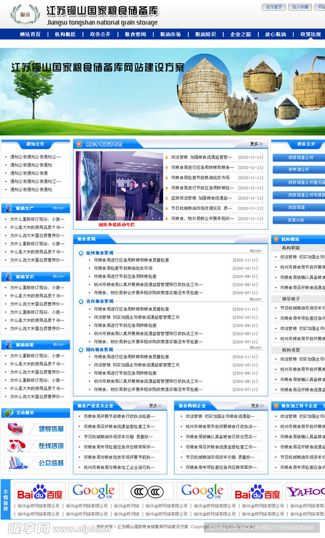325x538 pixels.
Task: Open 机构概括 in the navigation bar
Action: pos(65,34)
